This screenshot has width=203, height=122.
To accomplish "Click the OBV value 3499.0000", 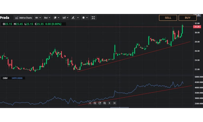I will [17, 78].
